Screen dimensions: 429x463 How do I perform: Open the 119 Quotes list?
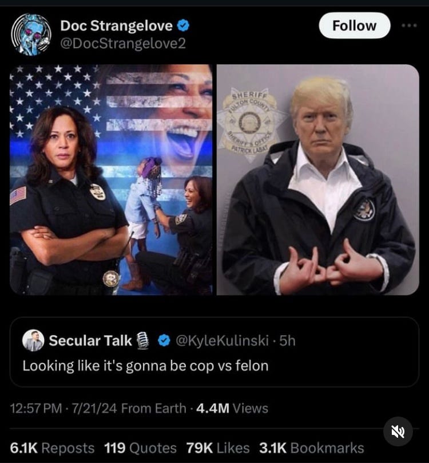pyautogui.click(x=140, y=448)
